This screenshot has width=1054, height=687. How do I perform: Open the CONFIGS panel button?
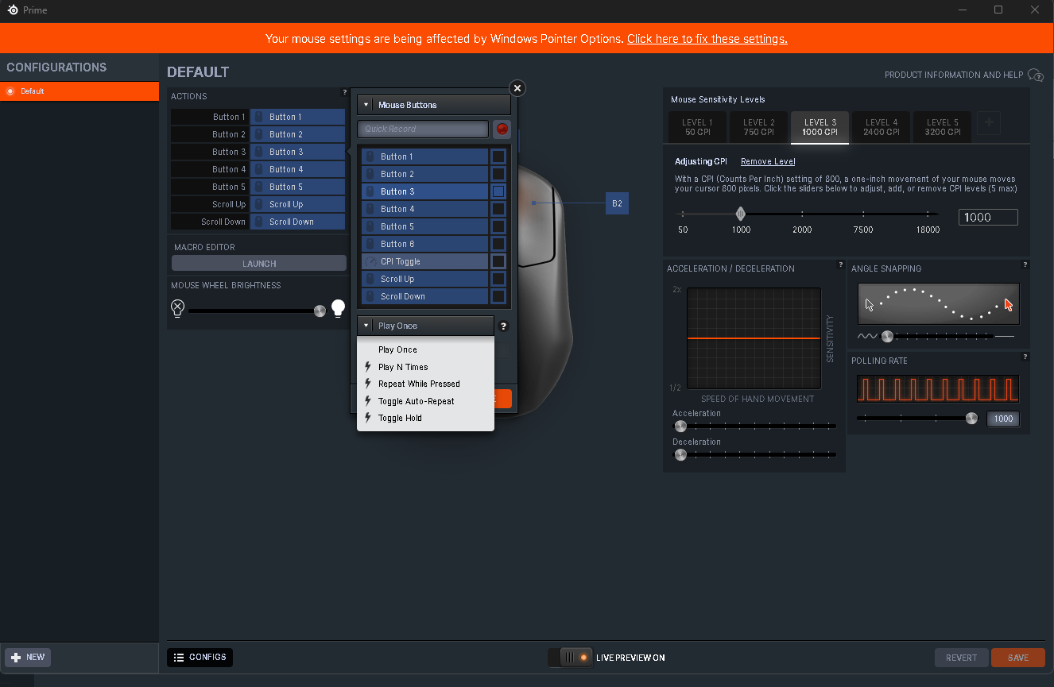coord(200,658)
